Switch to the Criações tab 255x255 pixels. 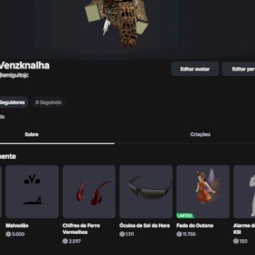[200, 135]
